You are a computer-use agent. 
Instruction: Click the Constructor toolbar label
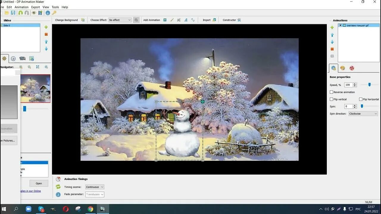pyautogui.click(x=229, y=20)
